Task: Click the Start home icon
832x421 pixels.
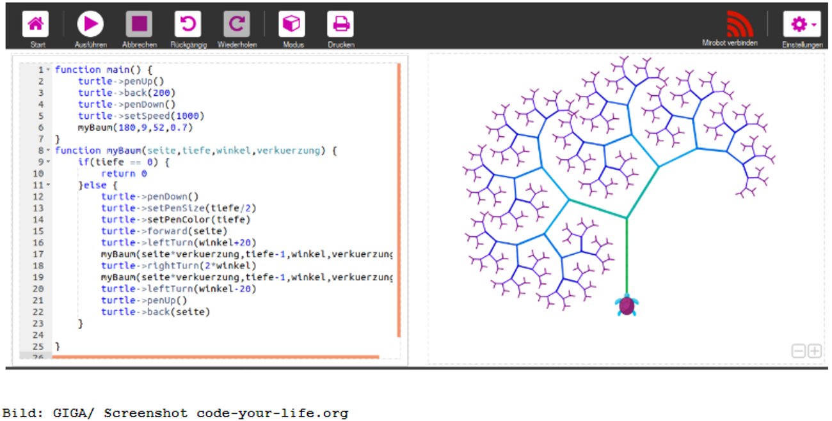Action: point(36,25)
